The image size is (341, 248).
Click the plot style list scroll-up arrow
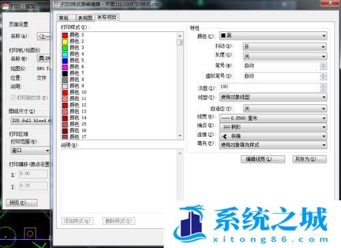[180, 35]
